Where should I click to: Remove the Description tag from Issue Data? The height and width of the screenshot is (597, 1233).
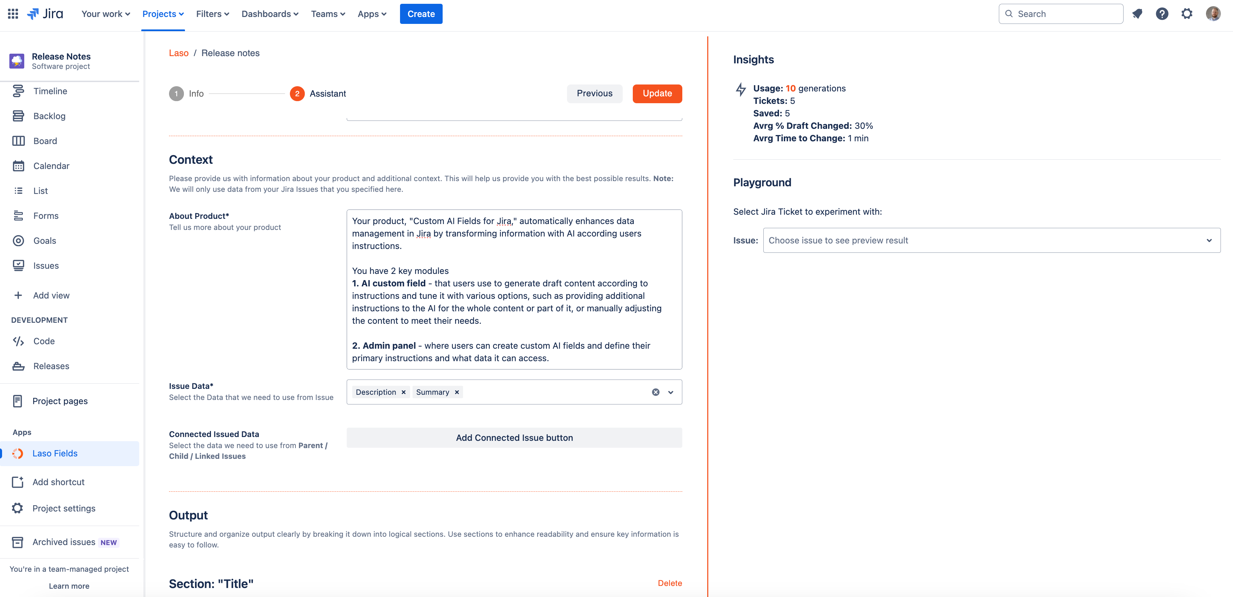pos(403,392)
